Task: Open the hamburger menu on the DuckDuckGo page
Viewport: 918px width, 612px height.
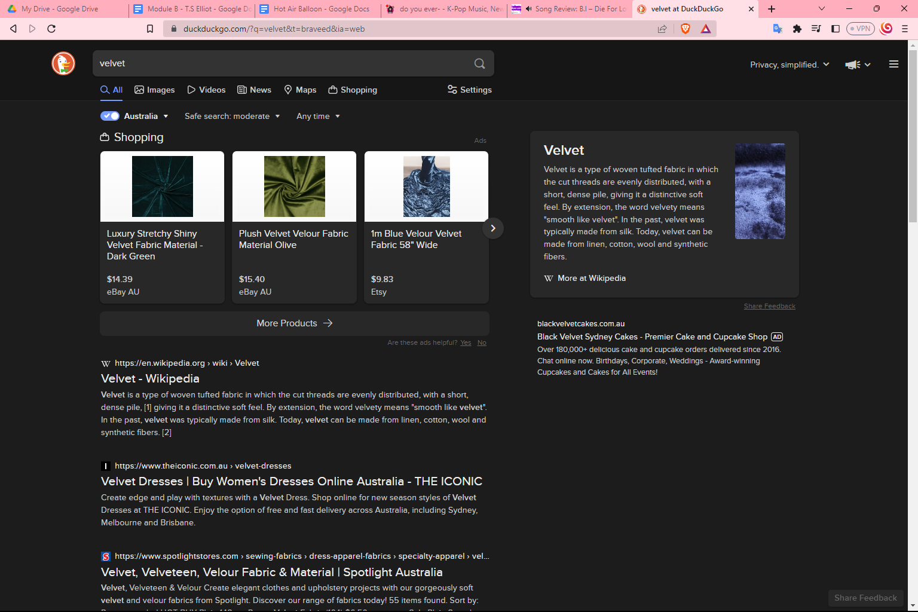Action: (x=893, y=65)
